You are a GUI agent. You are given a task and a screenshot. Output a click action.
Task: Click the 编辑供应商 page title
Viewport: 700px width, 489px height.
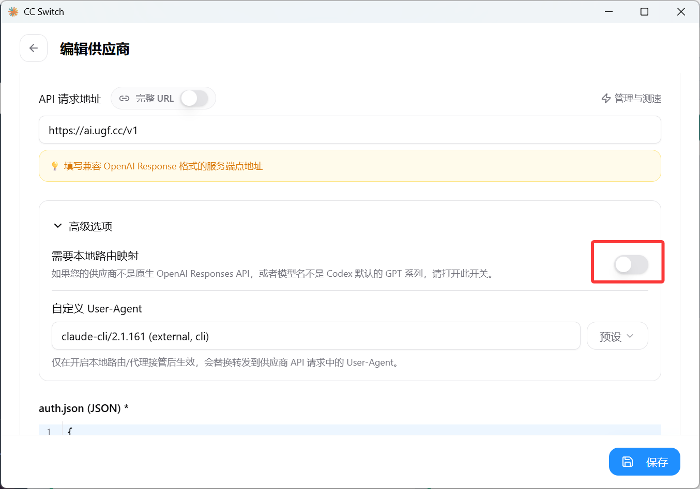(95, 49)
